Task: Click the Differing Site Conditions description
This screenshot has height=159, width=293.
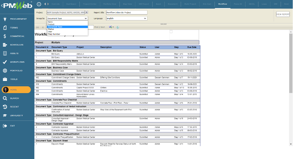Action: (x=110, y=77)
